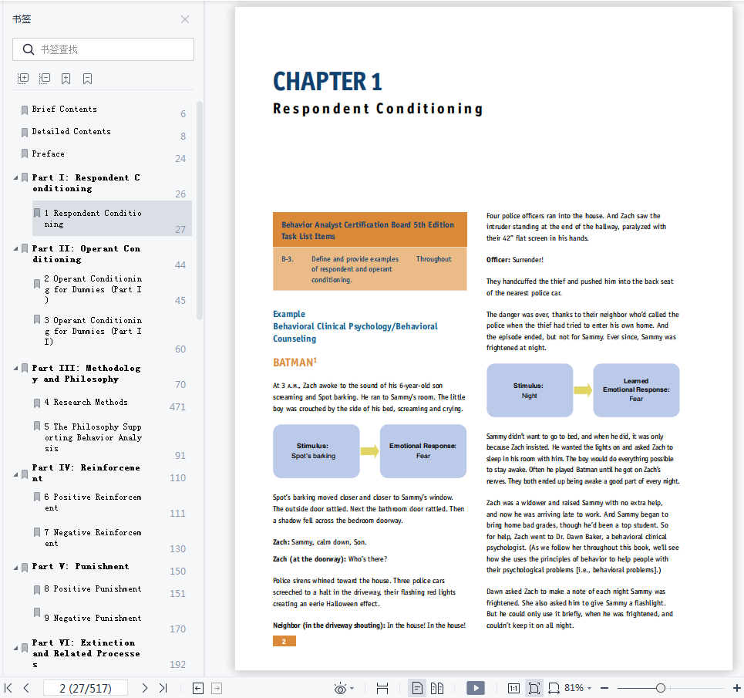Open the 7 Negative Reinforcement bookmark
The width and height of the screenshot is (744, 698).
pyautogui.click(x=93, y=538)
